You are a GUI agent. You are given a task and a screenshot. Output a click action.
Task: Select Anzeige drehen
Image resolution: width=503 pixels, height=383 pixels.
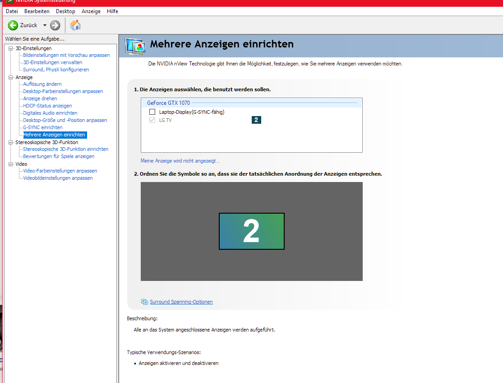click(x=40, y=98)
